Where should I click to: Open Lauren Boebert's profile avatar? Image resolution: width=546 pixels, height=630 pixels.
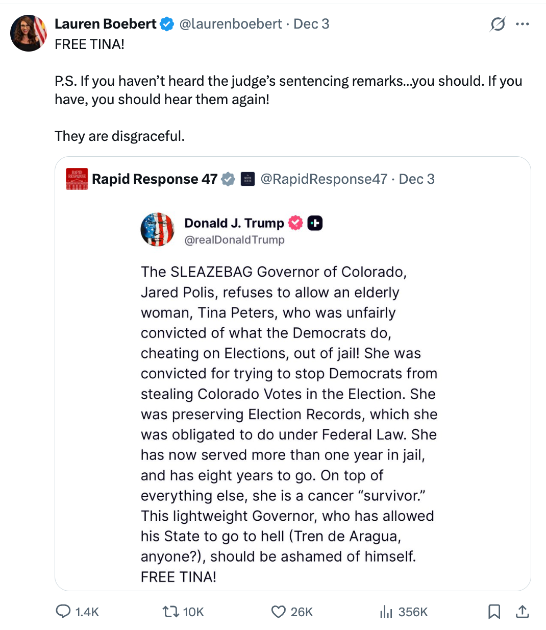click(x=29, y=33)
